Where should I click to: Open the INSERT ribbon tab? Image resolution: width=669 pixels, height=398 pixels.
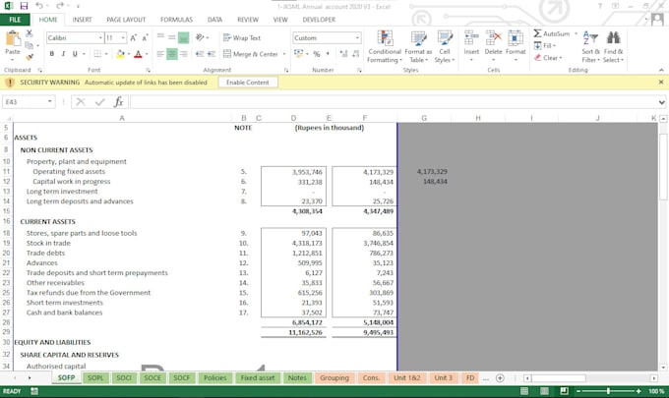tap(82, 20)
